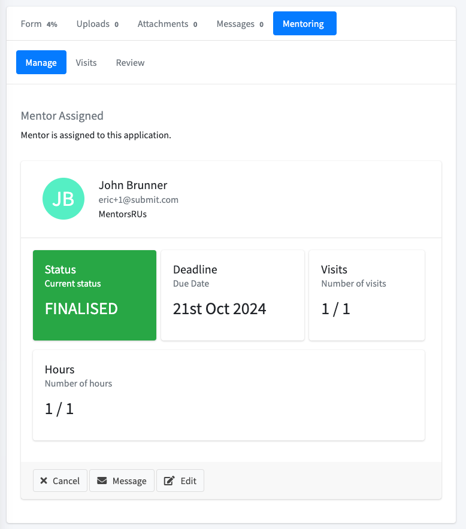The image size is (466, 529).
Task: Switch to the Visits sub-tab
Action: [86, 62]
